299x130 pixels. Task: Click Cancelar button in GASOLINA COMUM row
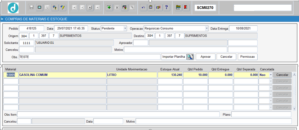point(282,75)
